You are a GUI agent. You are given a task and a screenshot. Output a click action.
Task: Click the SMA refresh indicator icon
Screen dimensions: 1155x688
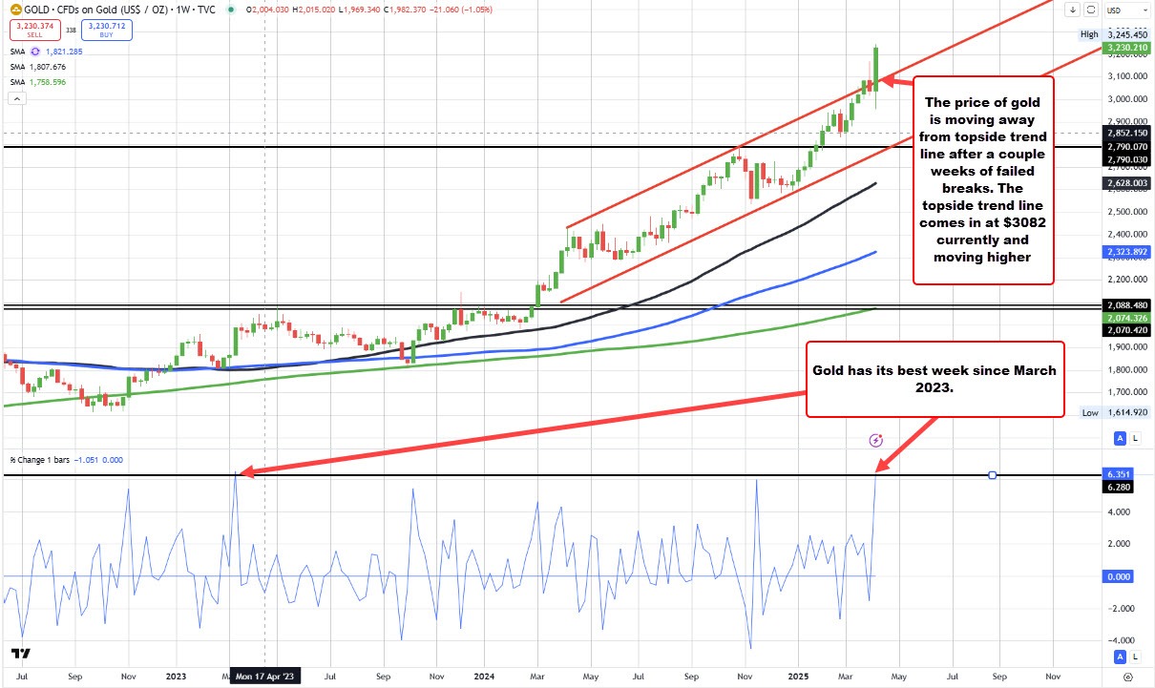(x=37, y=52)
